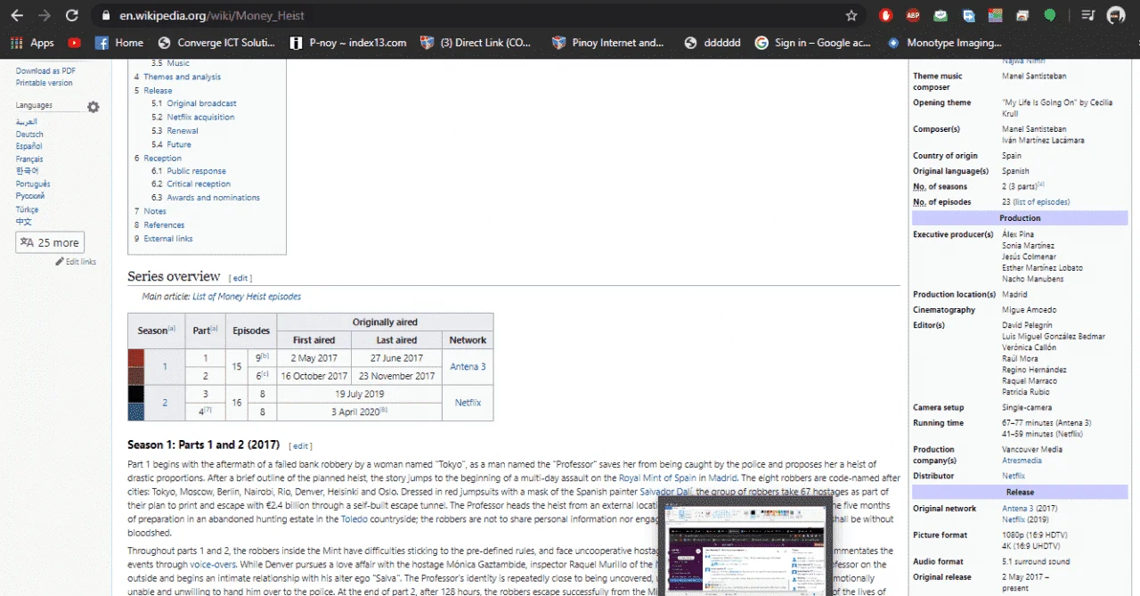Jump to 5.2 Netflix acquisition in contents

[x=193, y=117]
